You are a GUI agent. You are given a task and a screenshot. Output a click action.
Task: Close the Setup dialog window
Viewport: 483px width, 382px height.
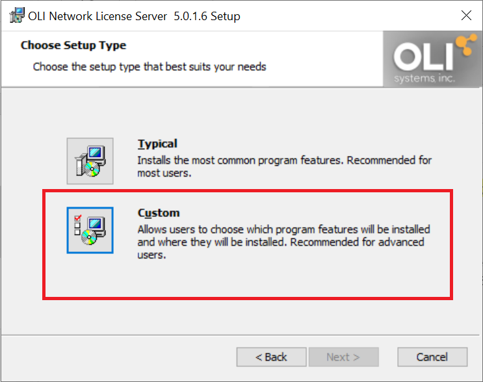coord(466,15)
